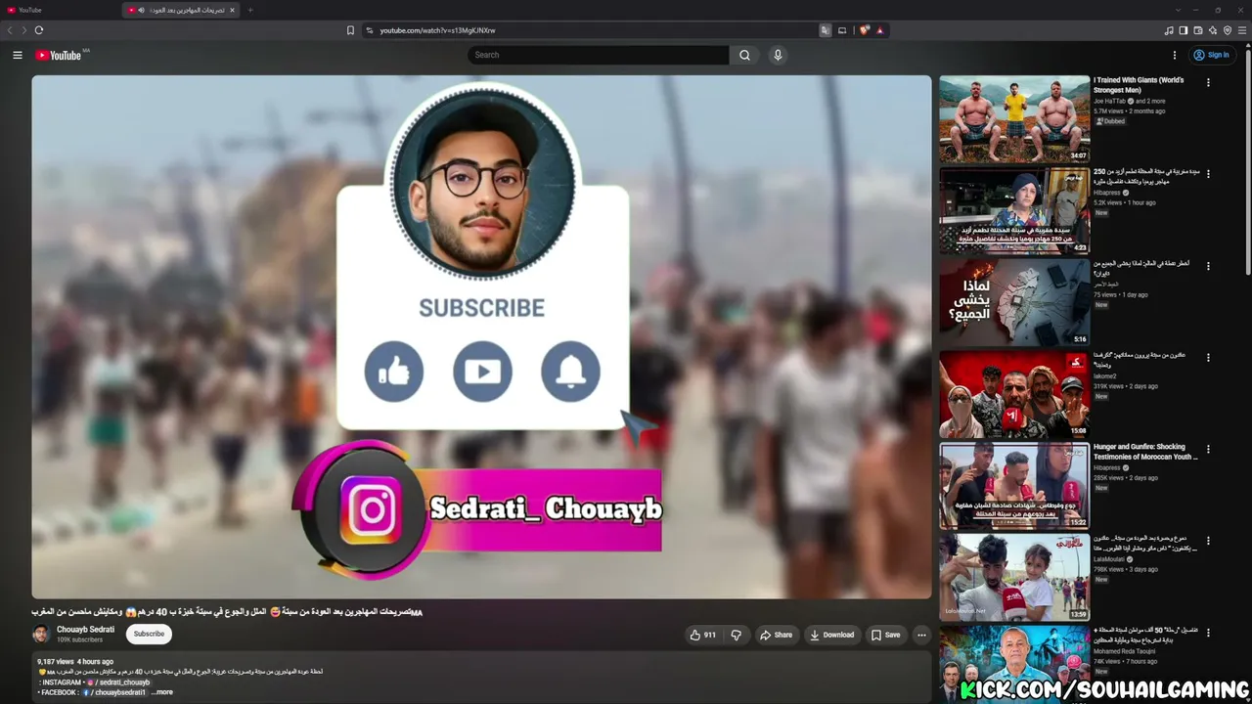The width and height of the screenshot is (1252, 704).
Task: Toggle the browser sidebar panel icon
Action: (x=1183, y=30)
